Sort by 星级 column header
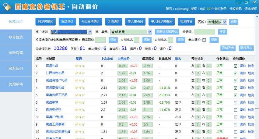The width and height of the screenshot is (259, 139). pyautogui.click(x=79, y=59)
